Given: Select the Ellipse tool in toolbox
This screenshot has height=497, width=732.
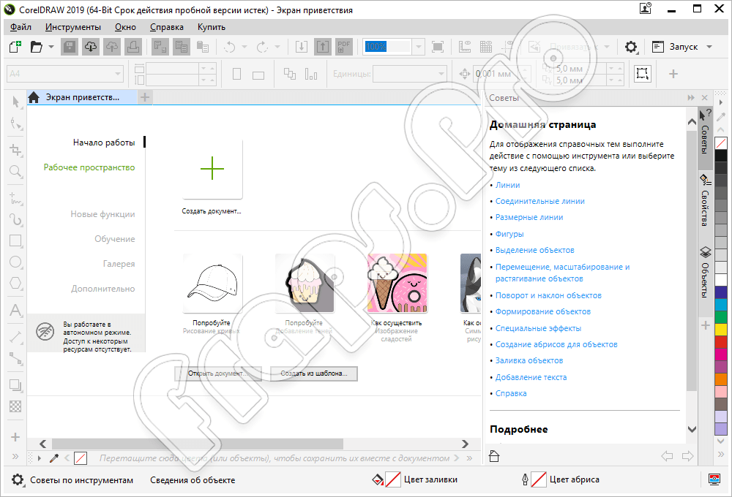Looking at the screenshot, I should (x=15, y=262).
